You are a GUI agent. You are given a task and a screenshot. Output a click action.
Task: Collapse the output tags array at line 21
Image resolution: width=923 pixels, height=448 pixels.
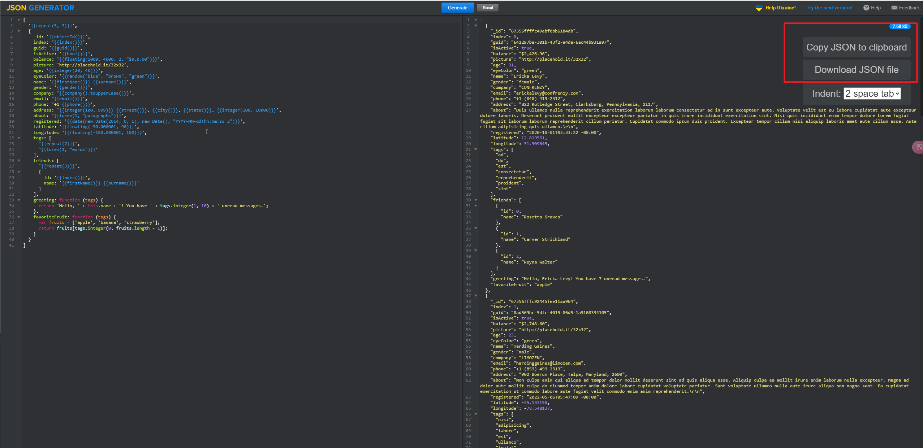coord(476,149)
